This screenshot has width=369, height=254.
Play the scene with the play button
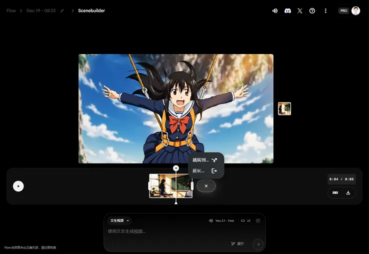tap(18, 186)
